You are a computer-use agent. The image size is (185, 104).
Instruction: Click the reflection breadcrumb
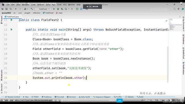coord(37,13)
